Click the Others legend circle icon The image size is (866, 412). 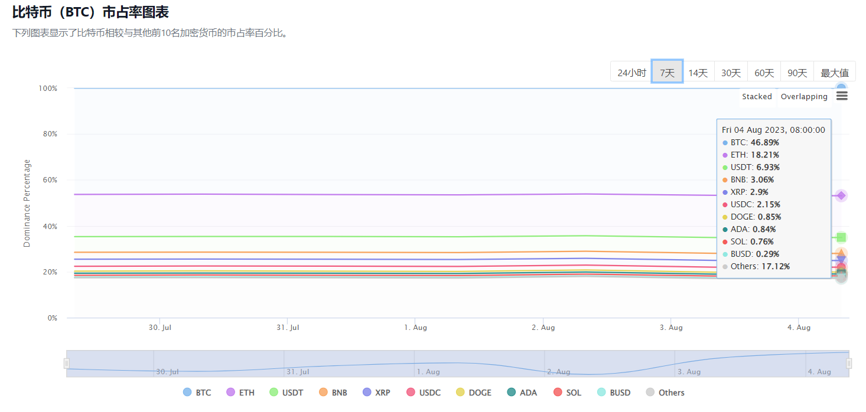[x=650, y=393]
